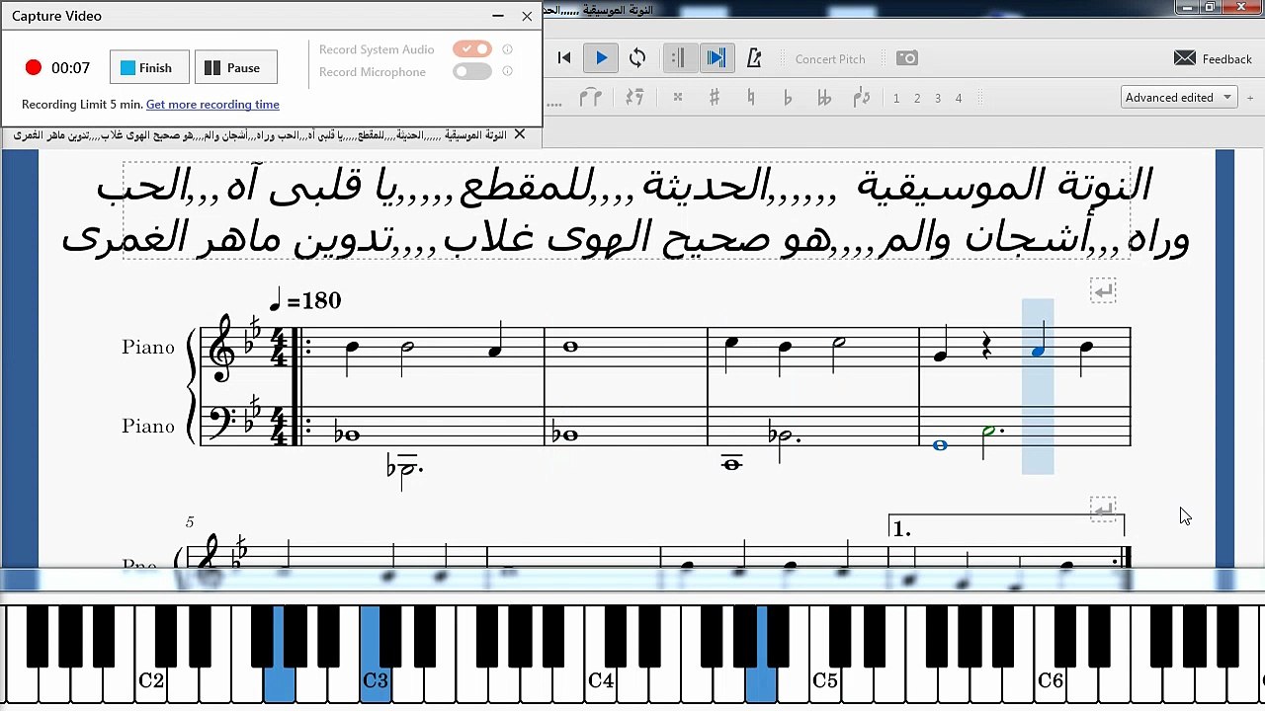Select voice 1
Screen dimensions: 1265x711
[x=896, y=98]
